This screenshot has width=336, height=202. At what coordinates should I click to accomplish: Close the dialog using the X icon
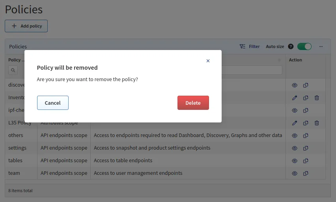pyautogui.click(x=208, y=61)
